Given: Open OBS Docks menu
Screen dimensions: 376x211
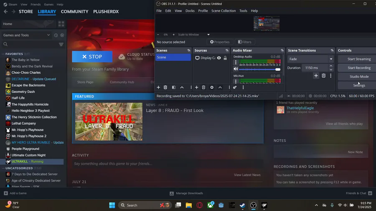Looking at the screenshot, I should coord(190,11).
